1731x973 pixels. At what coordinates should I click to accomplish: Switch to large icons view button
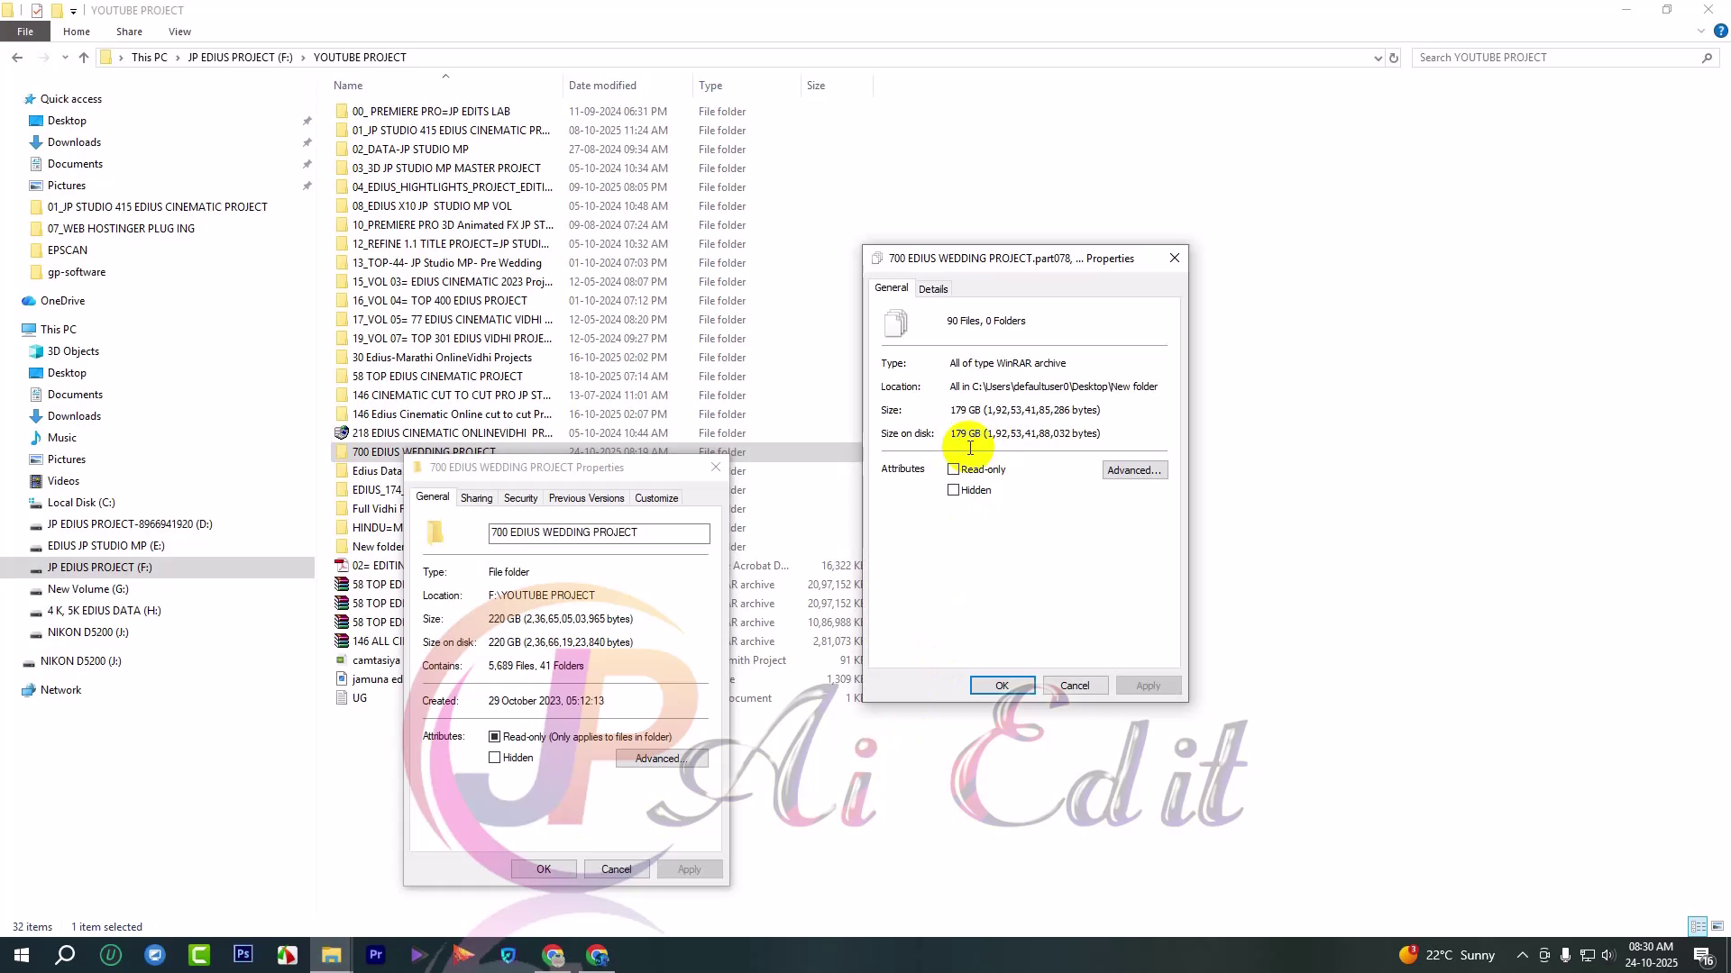click(1717, 926)
